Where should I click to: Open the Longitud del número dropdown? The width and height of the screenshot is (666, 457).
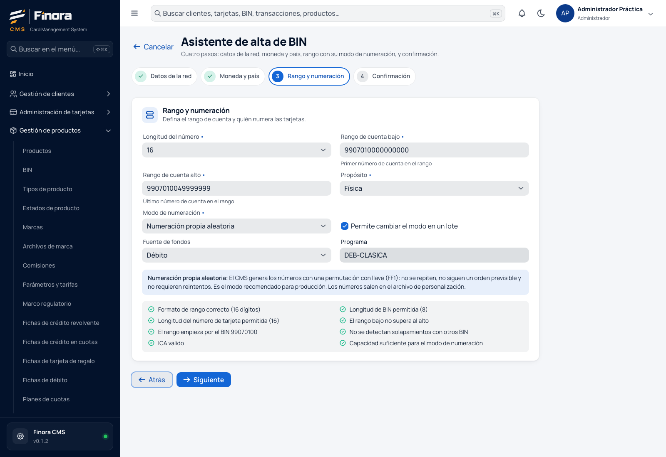pyautogui.click(x=236, y=150)
